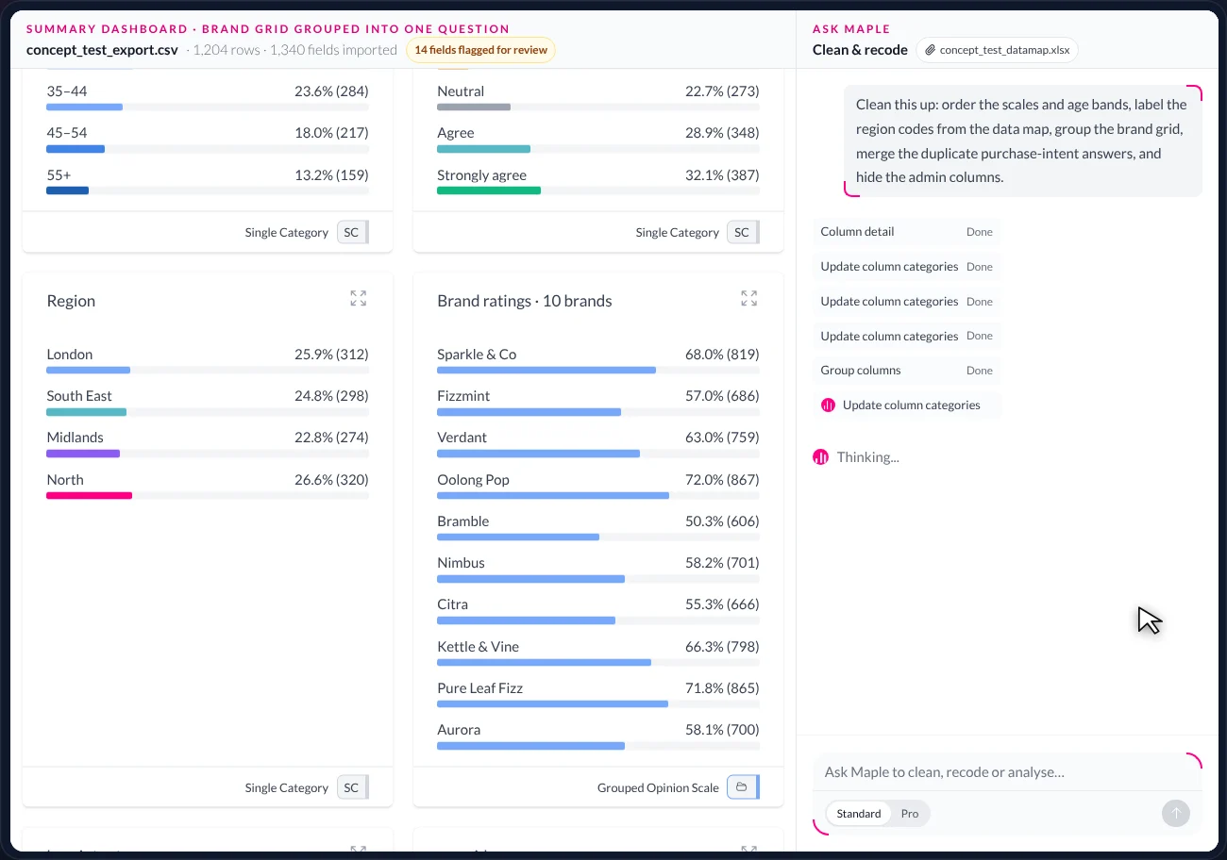Click the SC badge under the Strongly agree card
Viewport: 1227px width, 860px height.
(x=743, y=232)
